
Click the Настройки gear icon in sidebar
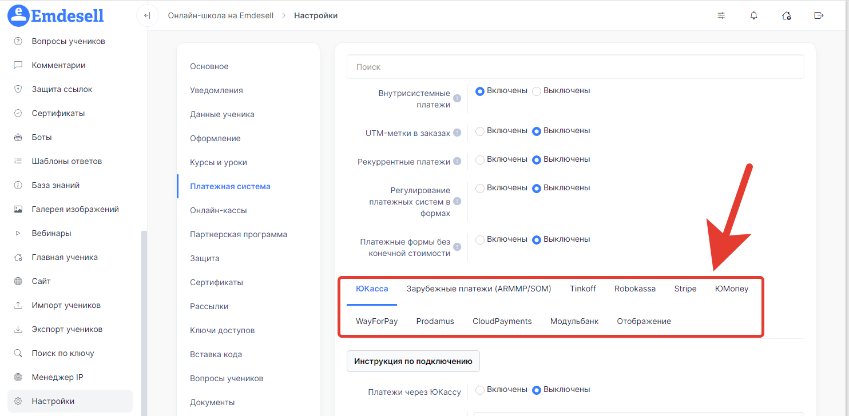18,401
